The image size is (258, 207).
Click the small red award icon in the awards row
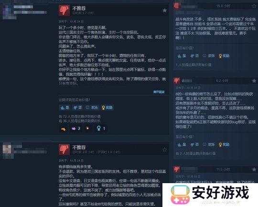pyautogui.click(x=87, y=128)
